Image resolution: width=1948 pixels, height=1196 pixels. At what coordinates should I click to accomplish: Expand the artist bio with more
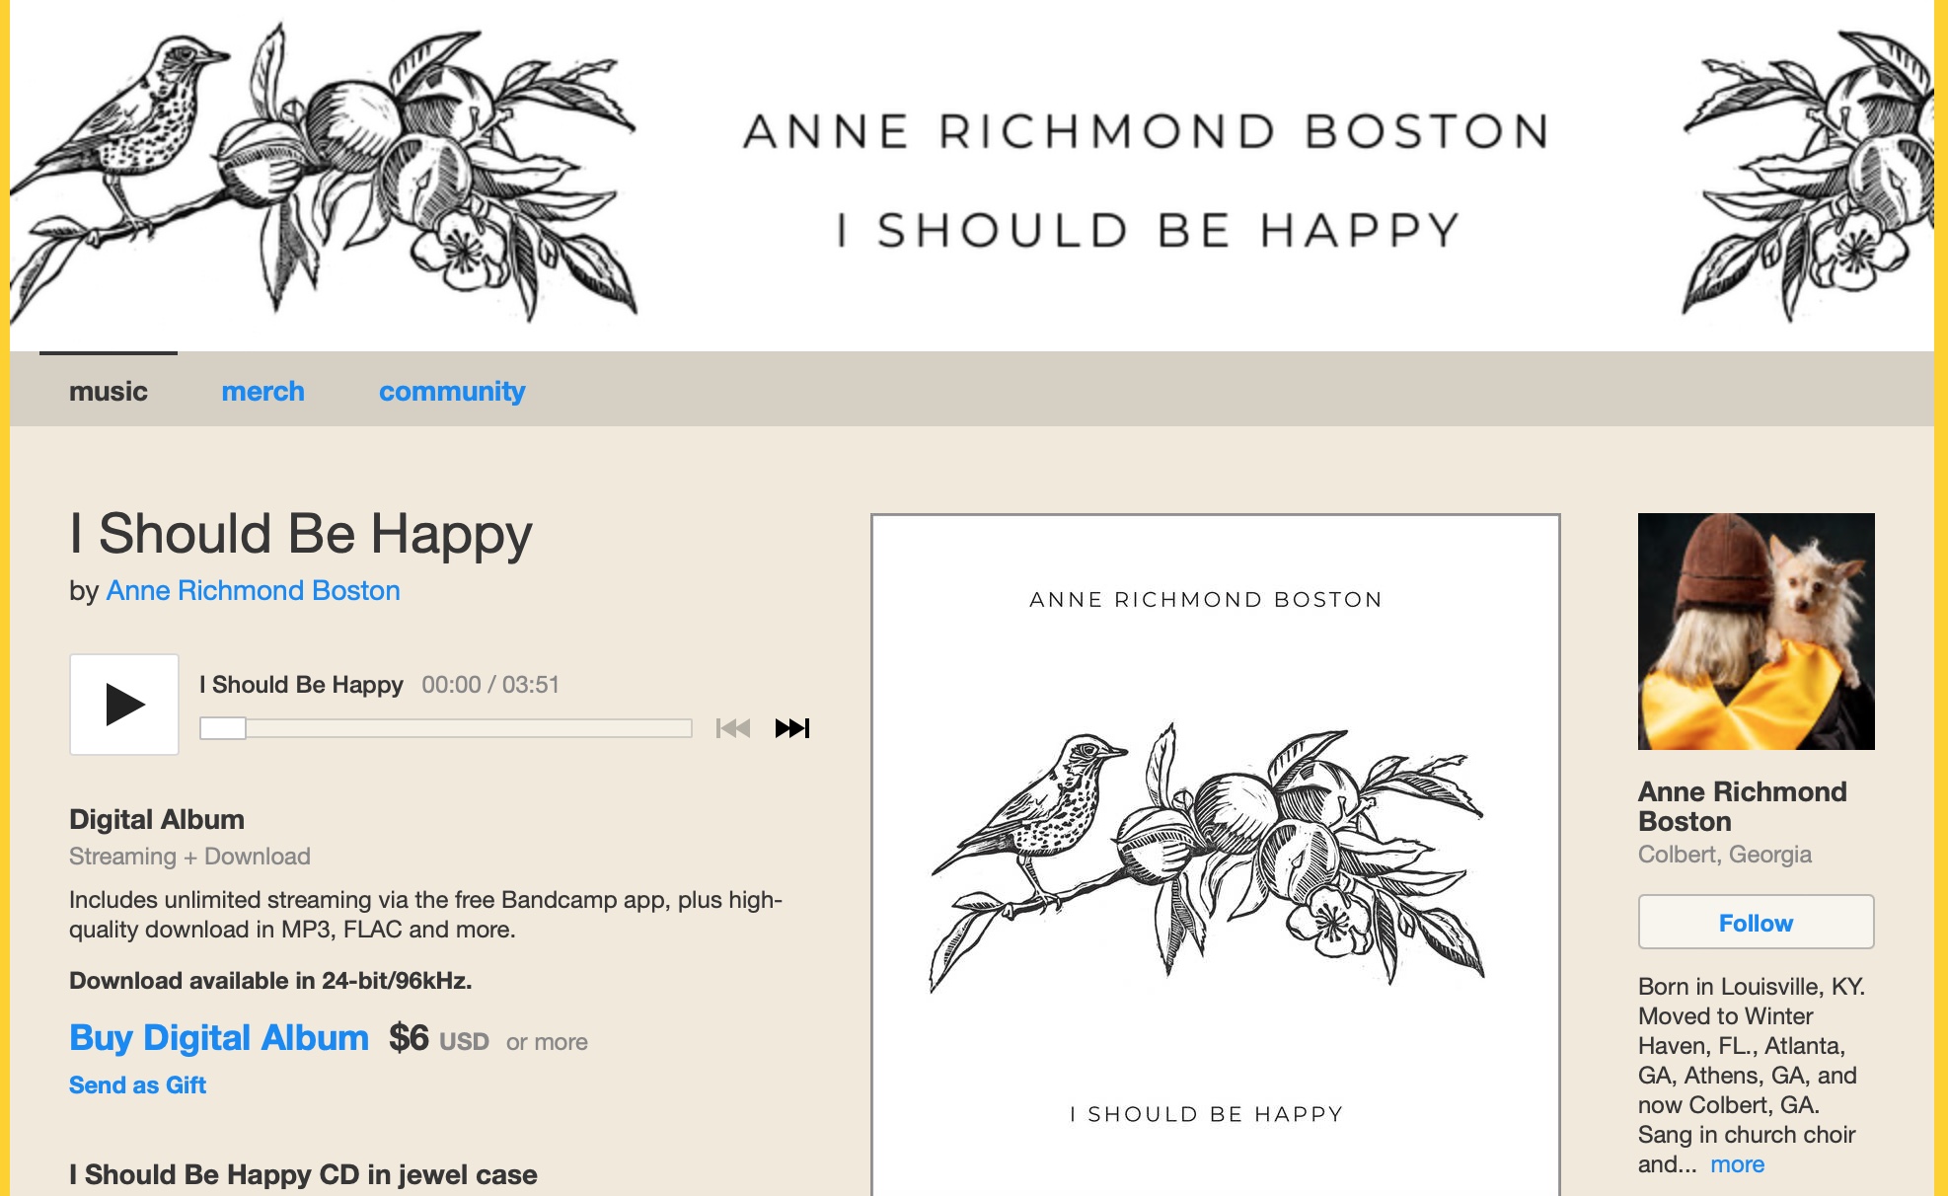click(1737, 1164)
